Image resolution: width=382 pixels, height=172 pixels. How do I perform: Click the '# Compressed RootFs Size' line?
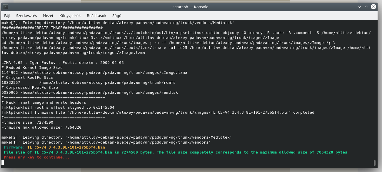click(x=30, y=87)
